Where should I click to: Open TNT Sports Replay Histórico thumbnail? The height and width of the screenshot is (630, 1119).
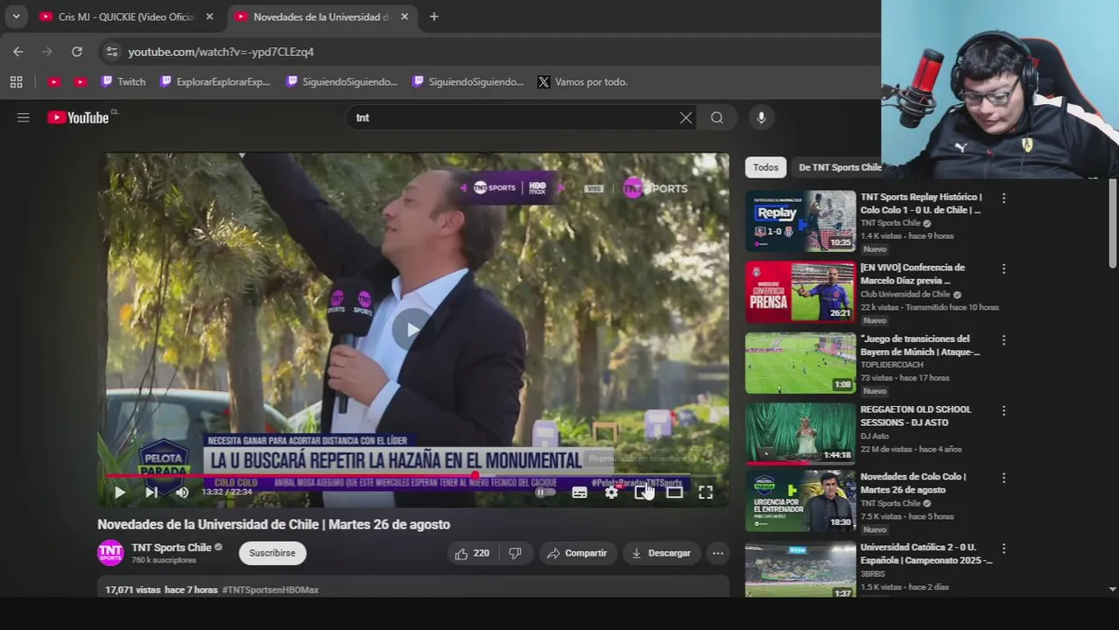point(800,220)
